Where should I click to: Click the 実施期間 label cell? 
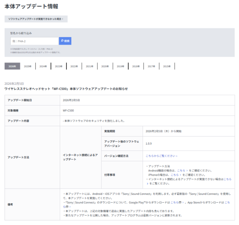[122, 131]
